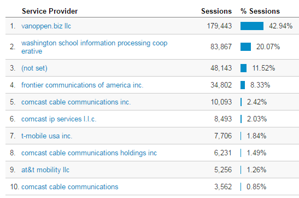Open the at&t mobility llc link
Viewport: 299px width, 198px height.
point(45,170)
